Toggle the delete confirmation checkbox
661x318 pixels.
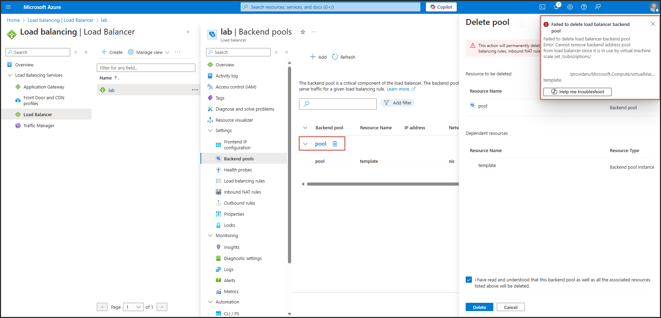tap(469, 280)
